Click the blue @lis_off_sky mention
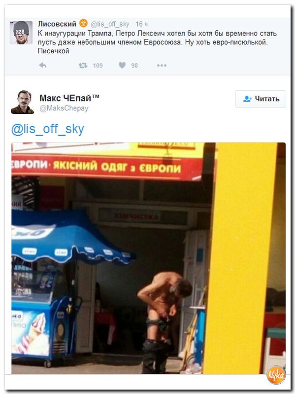This screenshot has height=395, width=296. point(48,129)
